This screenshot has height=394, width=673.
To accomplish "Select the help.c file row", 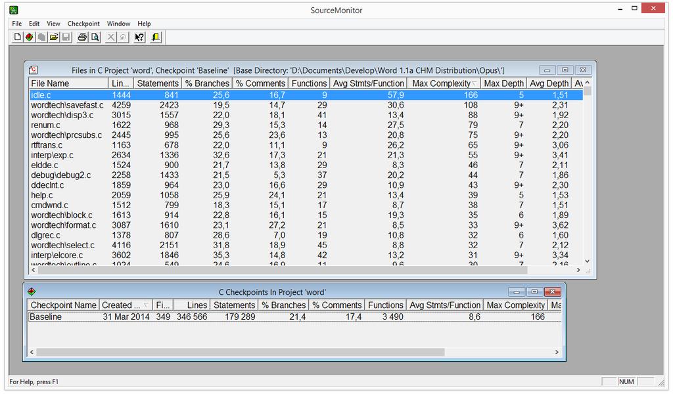I will point(306,195).
